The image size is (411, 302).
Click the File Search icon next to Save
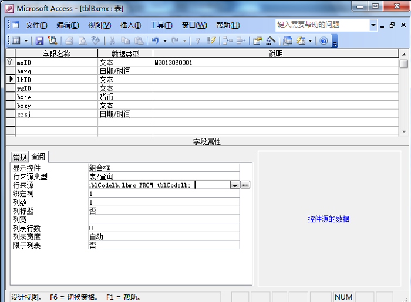click(52, 41)
